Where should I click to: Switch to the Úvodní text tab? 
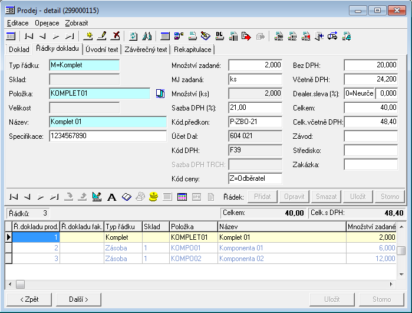point(102,50)
